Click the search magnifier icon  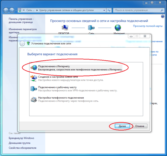click(x=162, y=10)
